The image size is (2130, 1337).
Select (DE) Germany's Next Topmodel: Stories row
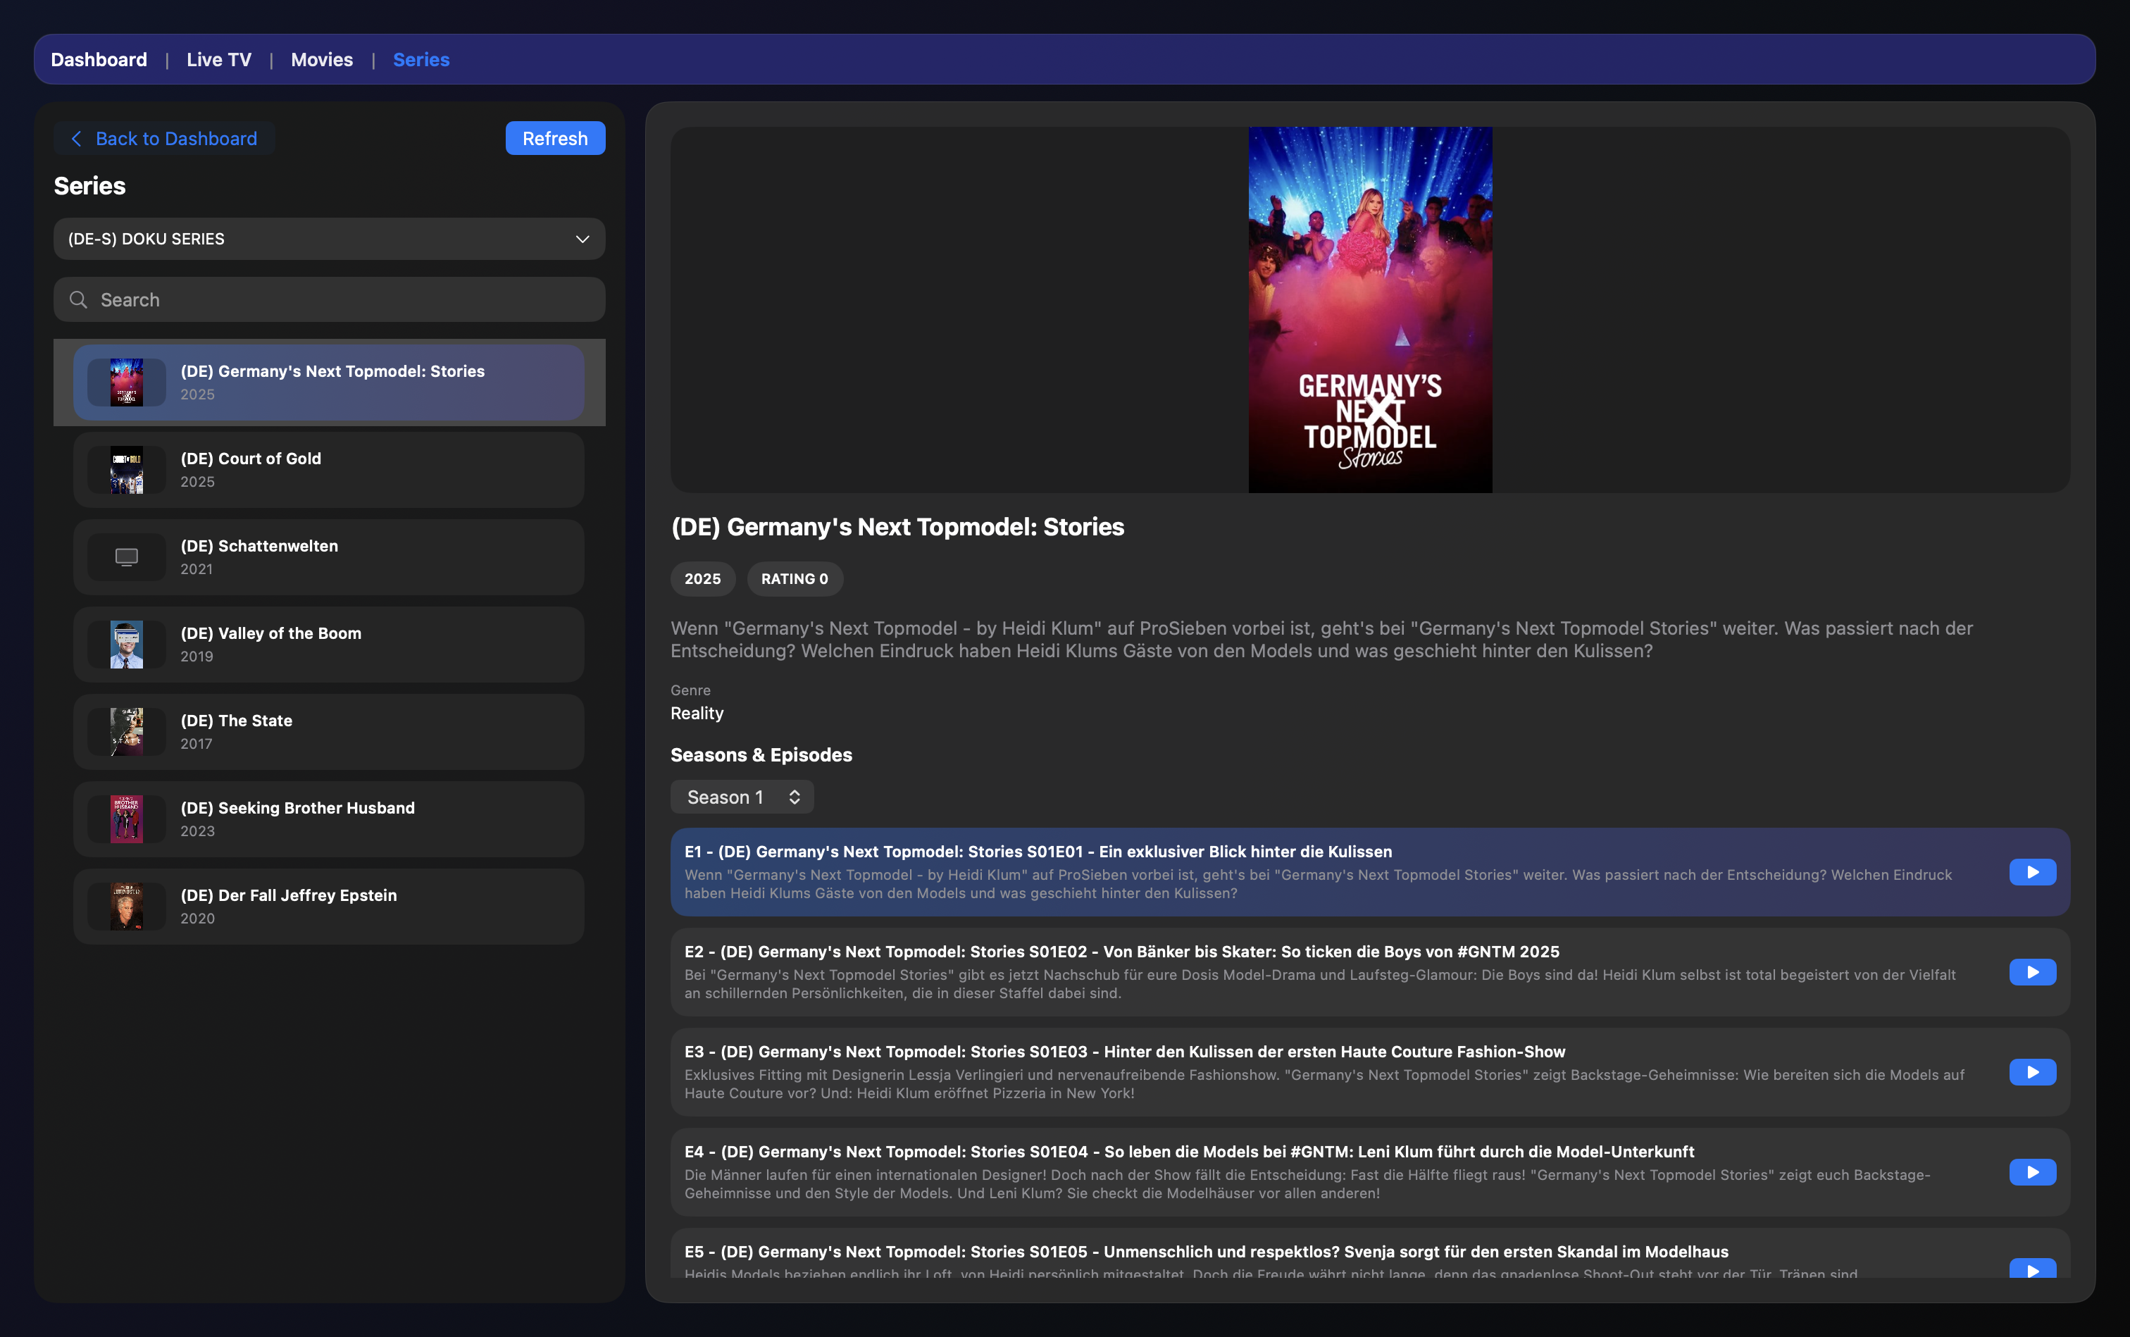(329, 382)
